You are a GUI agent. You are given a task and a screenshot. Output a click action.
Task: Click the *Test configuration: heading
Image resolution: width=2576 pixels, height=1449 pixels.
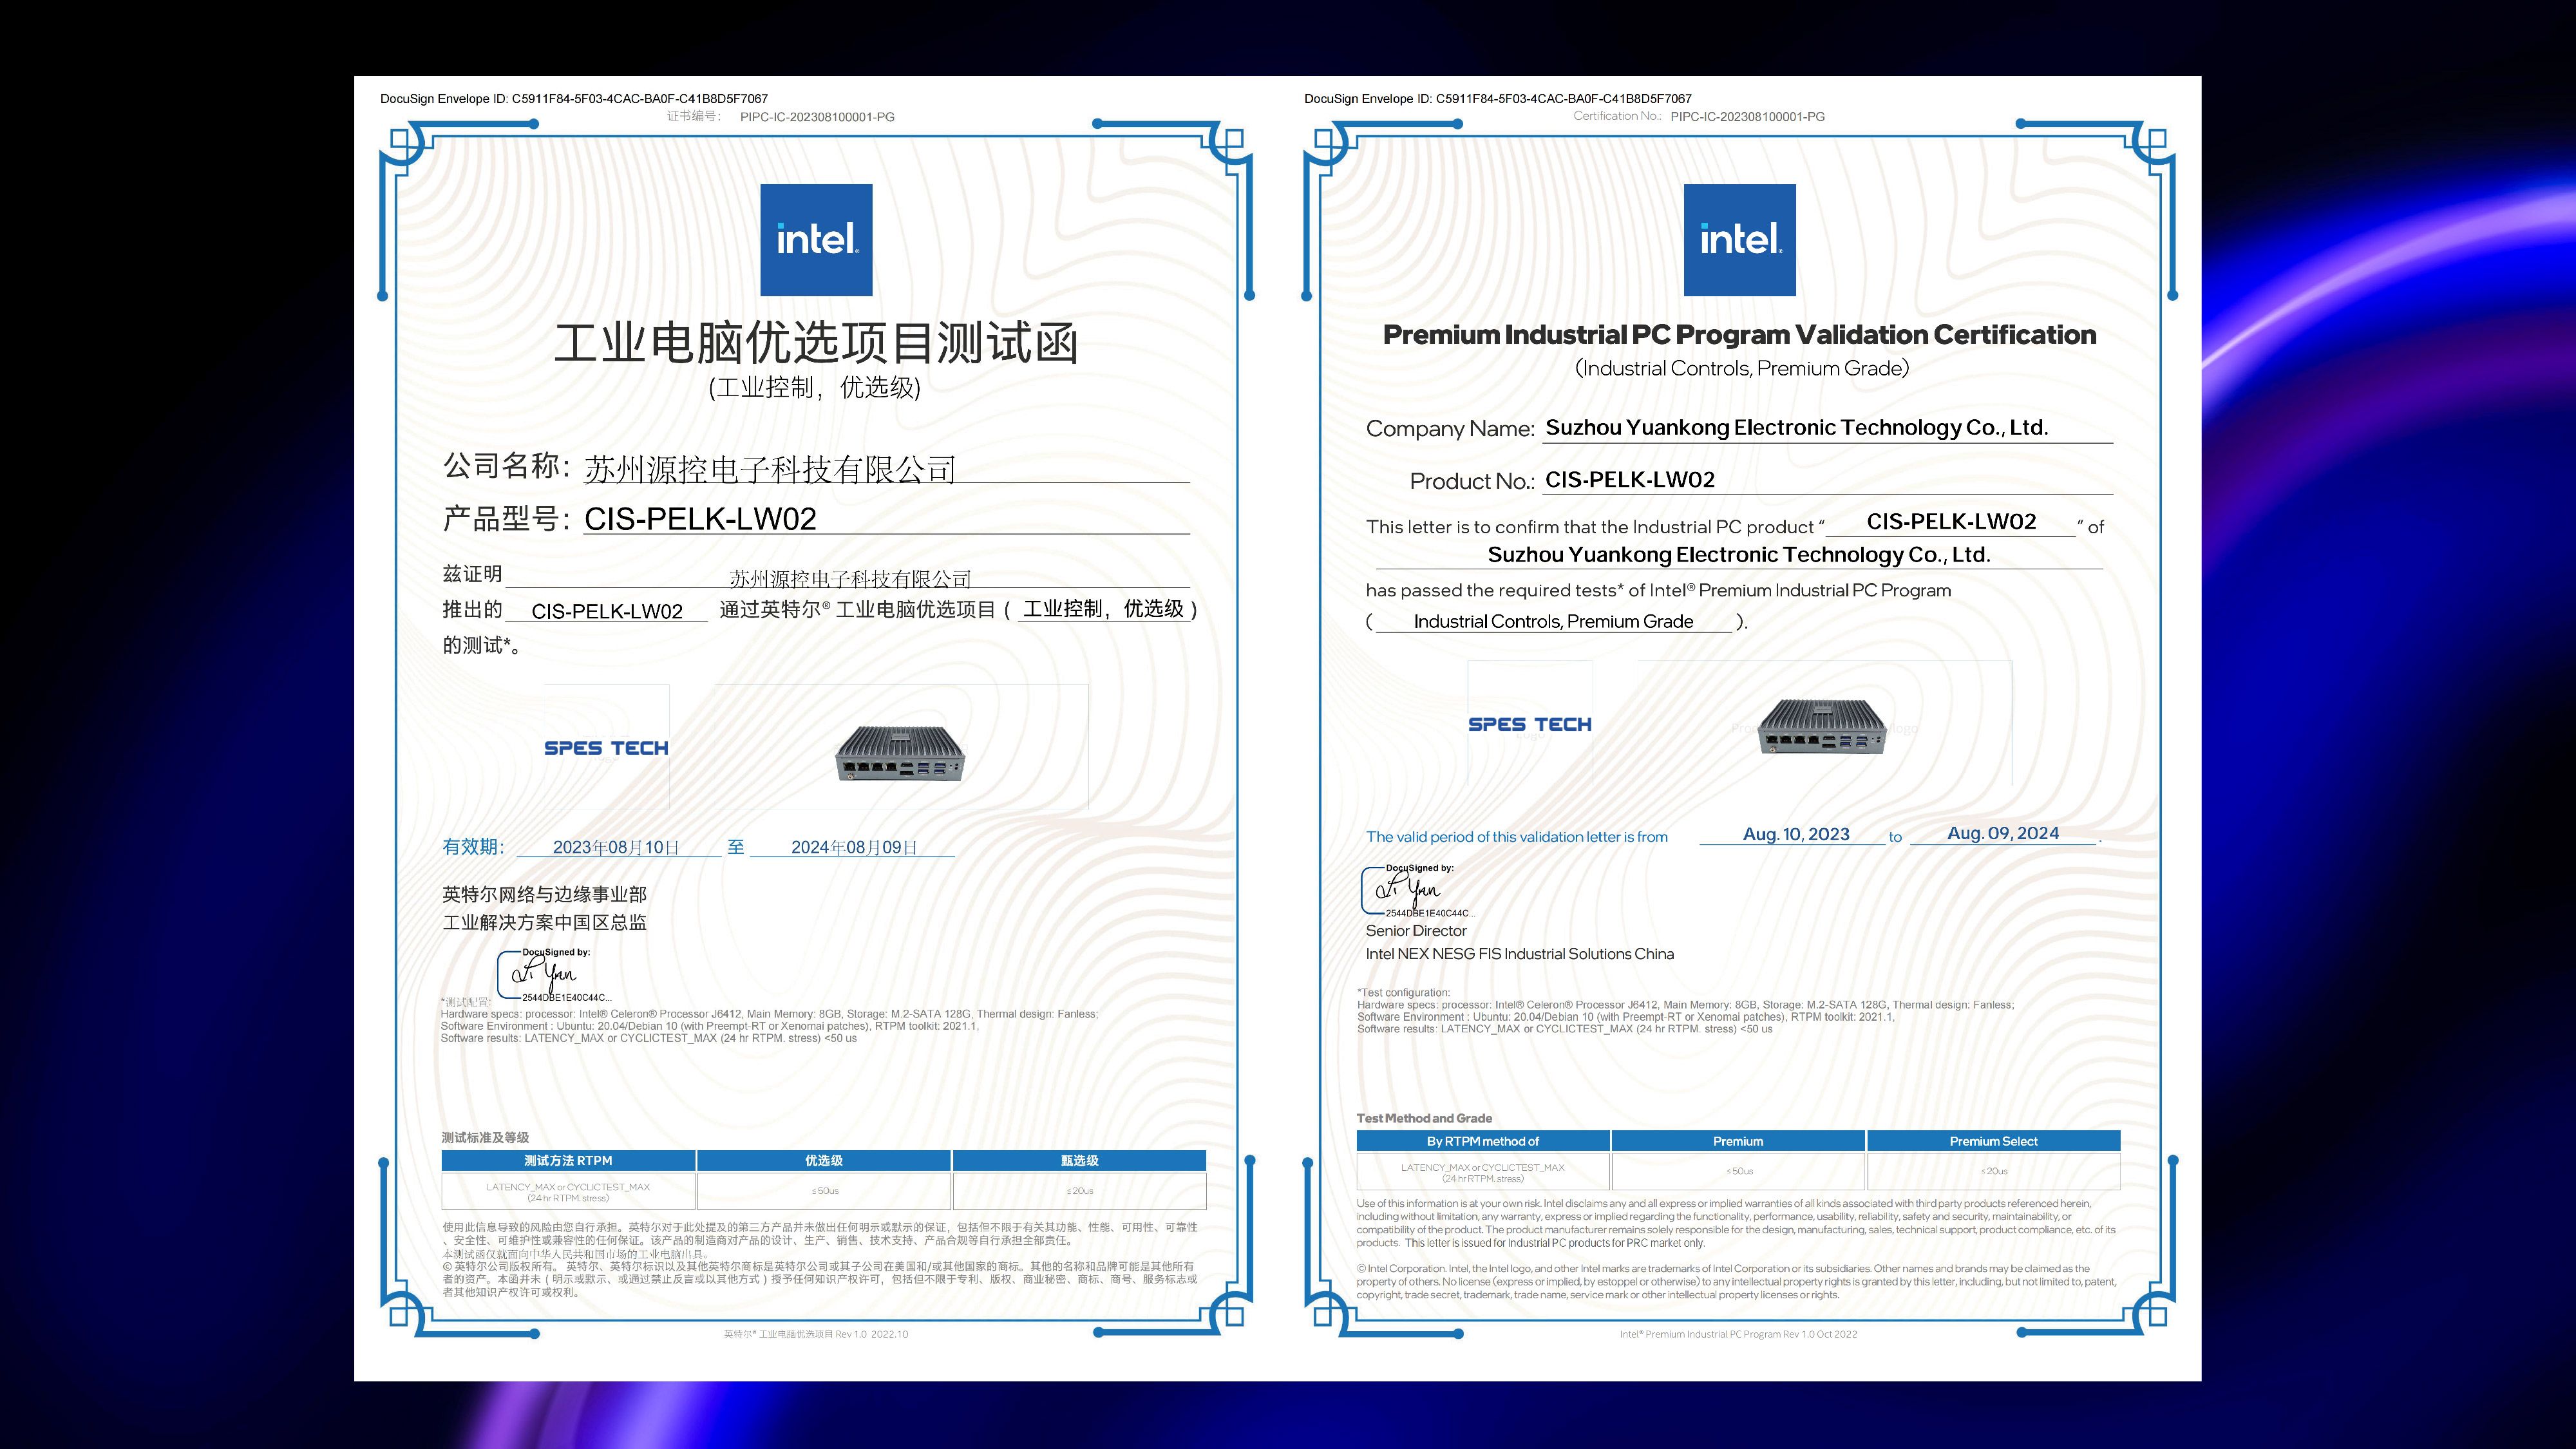point(1403,993)
